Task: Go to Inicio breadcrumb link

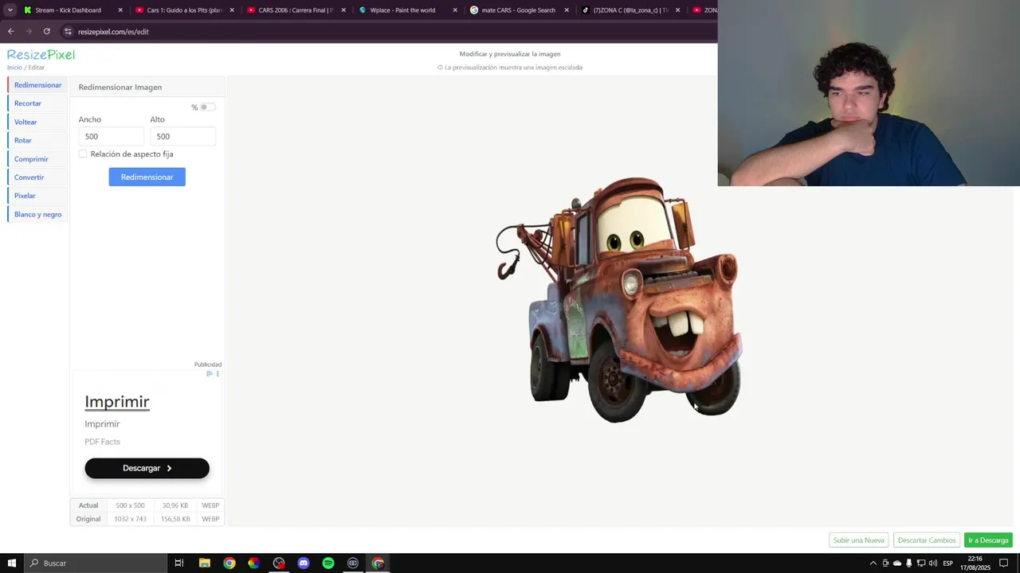Action: [x=14, y=68]
